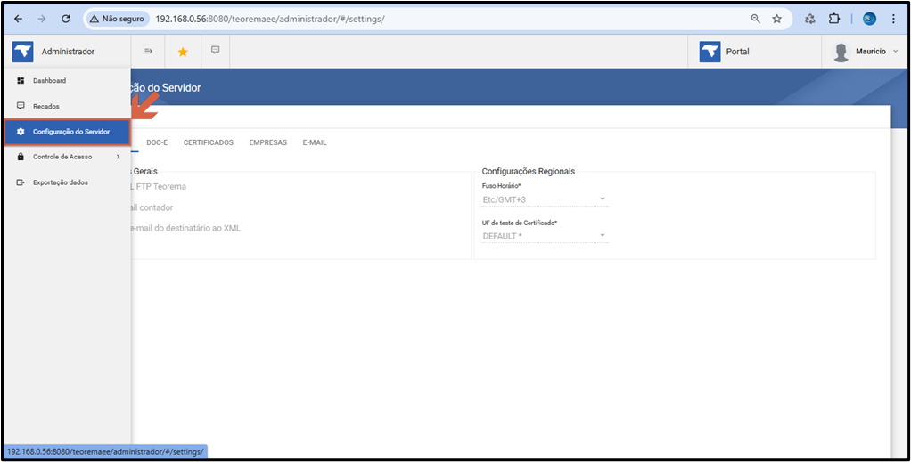Open the messages speech bubble icon in toolbar
911x462 pixels.
coord(215,50)
